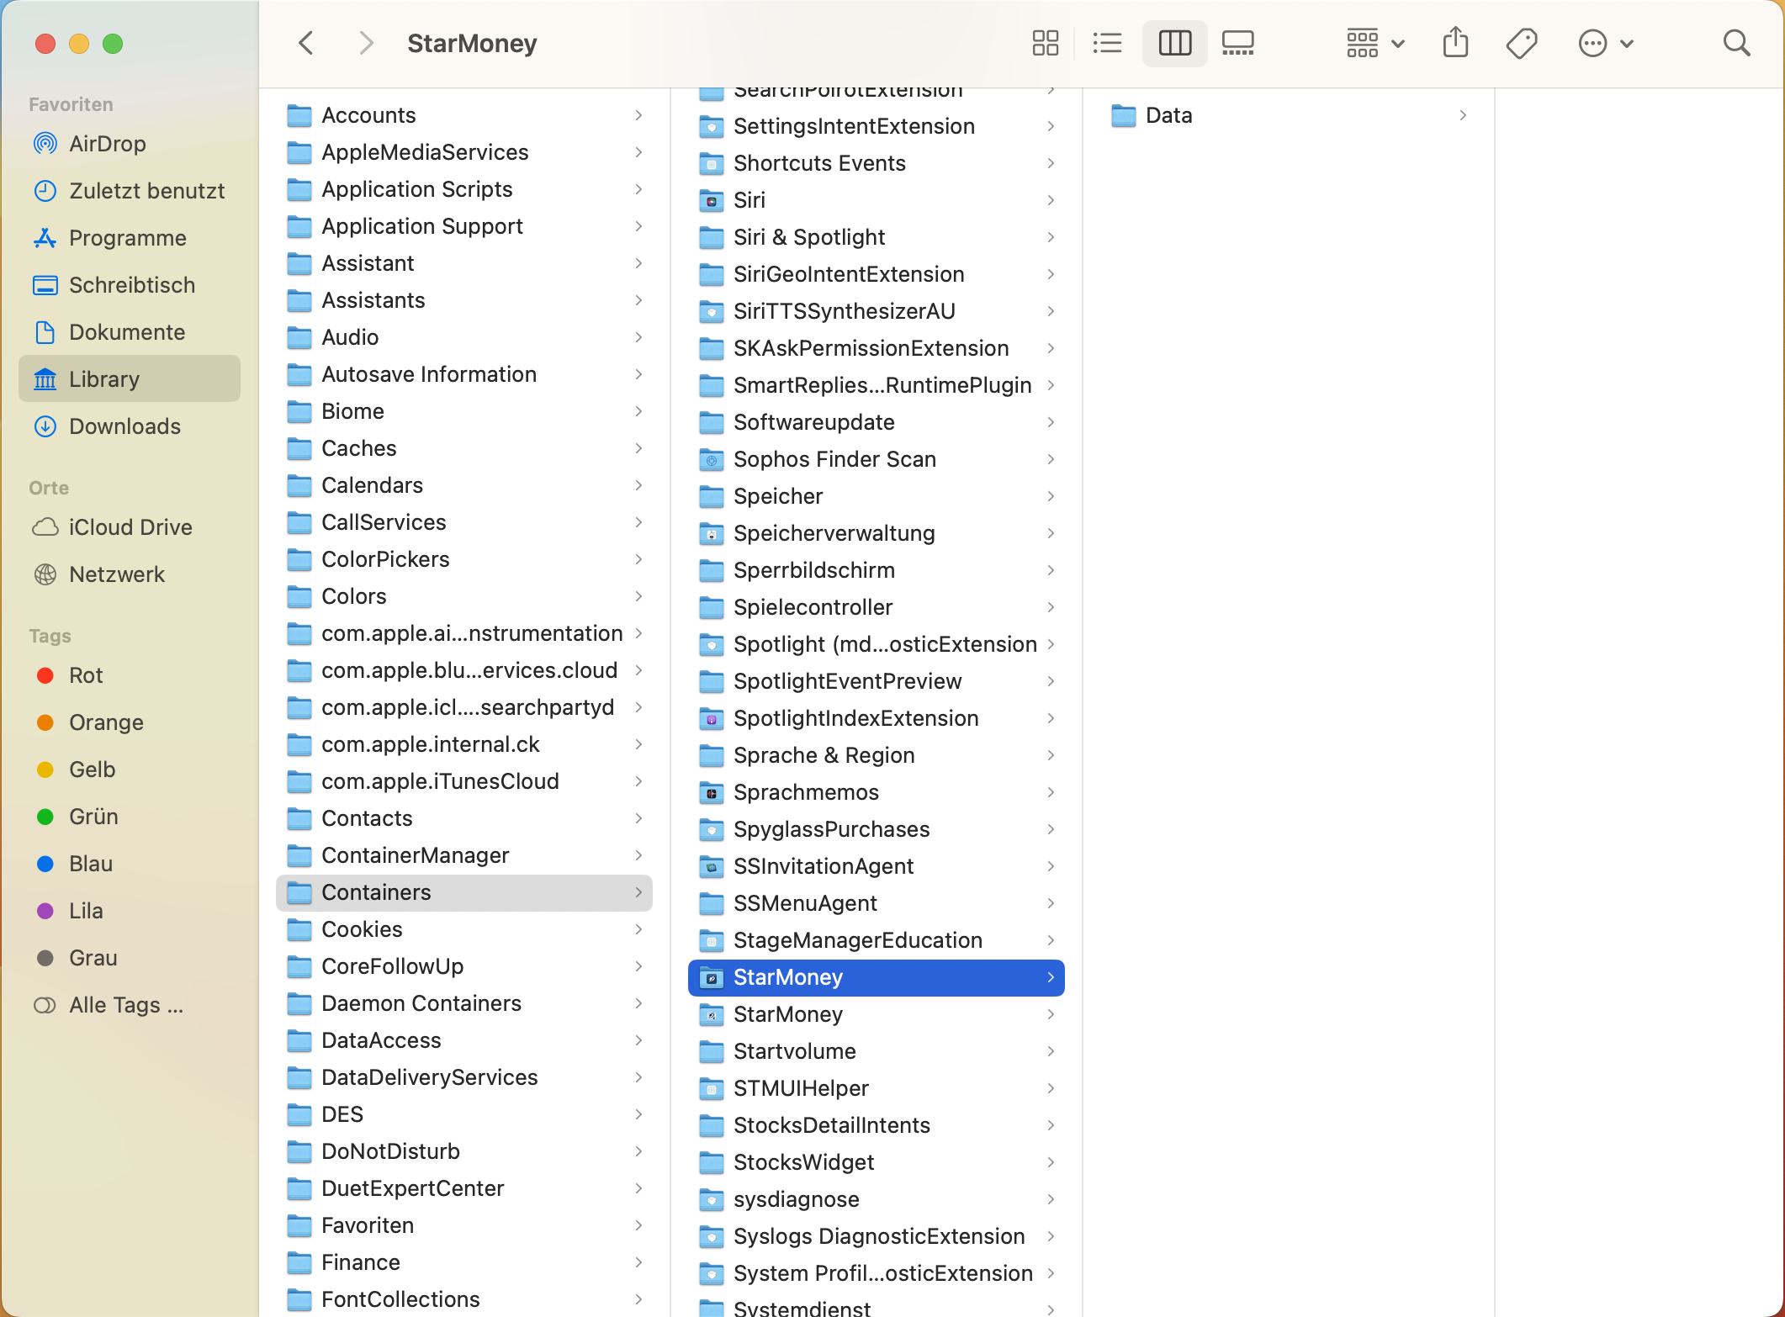Select the ColorPickers folder
The image size is (1785, 1317).
[x=464, y=559]
